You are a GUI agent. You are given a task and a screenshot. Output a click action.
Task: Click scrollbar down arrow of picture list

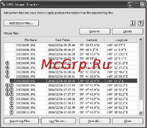point(141,113)
